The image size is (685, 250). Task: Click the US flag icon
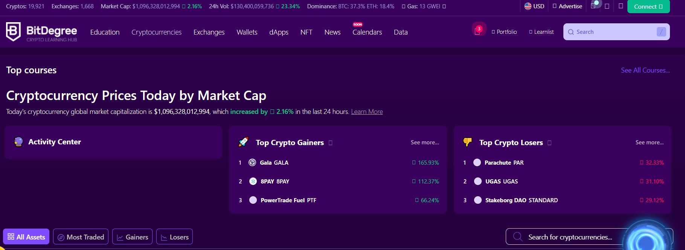click(x=528, y=6)
